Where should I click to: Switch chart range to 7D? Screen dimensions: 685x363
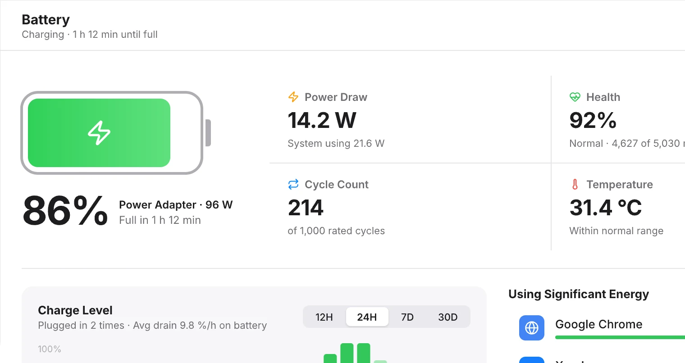407,317
